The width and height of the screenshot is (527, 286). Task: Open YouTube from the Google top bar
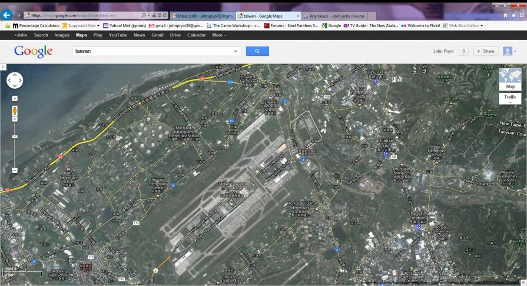click(118, 35)
